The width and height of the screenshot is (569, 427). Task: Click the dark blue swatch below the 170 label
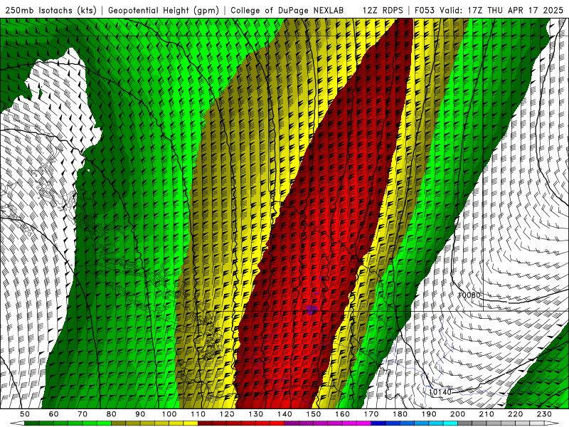pos(378,423)
